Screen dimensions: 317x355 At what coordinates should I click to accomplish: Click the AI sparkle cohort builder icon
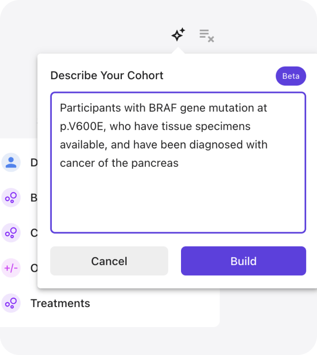178,35
